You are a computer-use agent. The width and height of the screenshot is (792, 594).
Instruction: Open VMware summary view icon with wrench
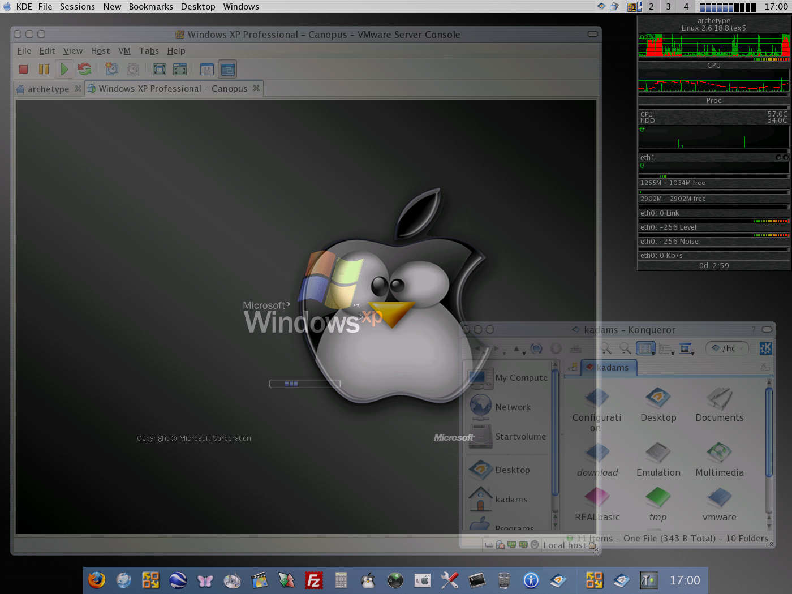(x=207, y=69)
